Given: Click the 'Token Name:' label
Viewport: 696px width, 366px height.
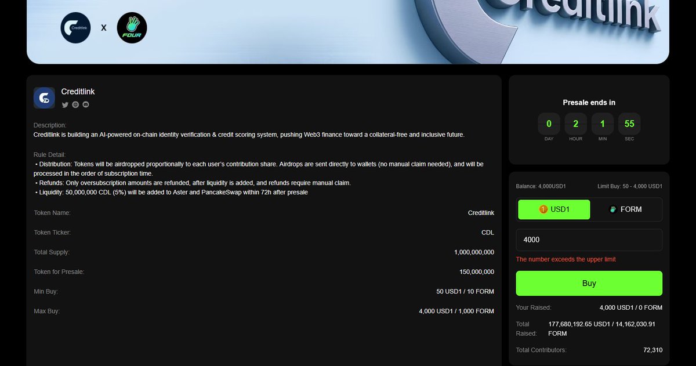Looking at the screenshot, I should coord(52,213).
